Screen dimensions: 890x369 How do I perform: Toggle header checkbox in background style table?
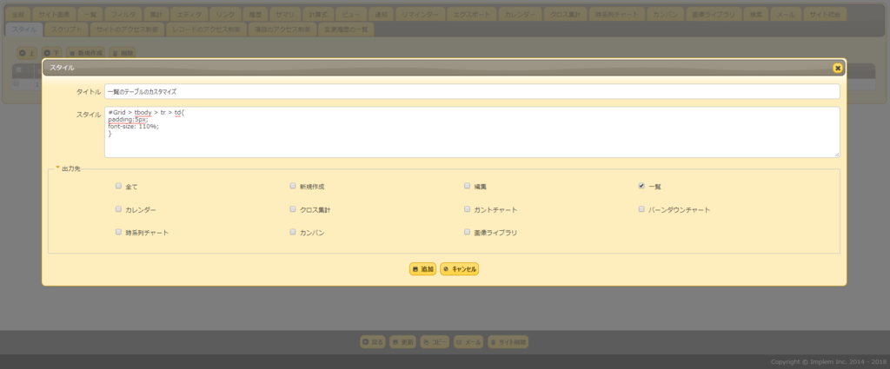[18, 70]
